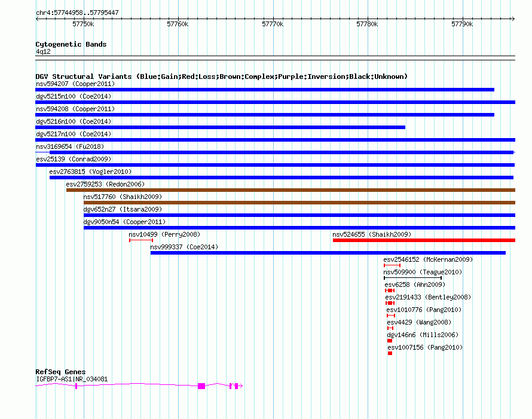The height and width of the screenshot is (419, 532).
Task: Select the dgv652n27 (Itsara2009) variant label
Action: pos(123,209)
